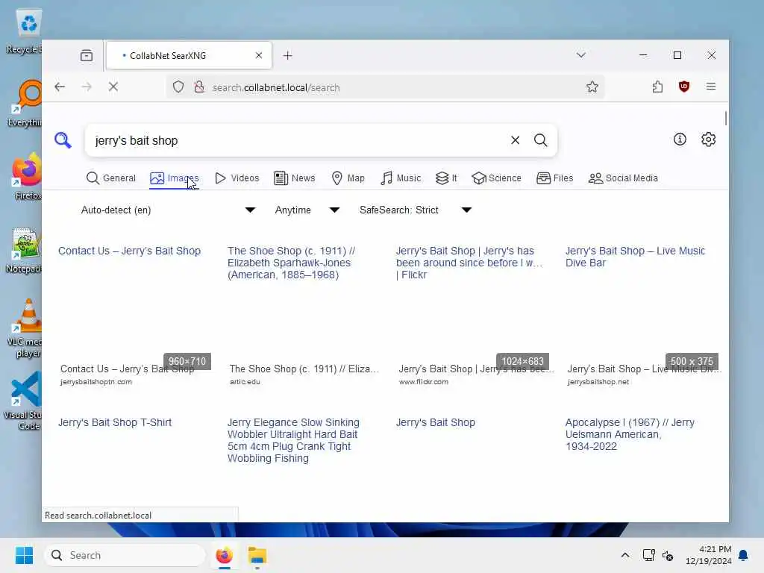Click artic.edu source text
The image size is (764, 573).
click(245, 382)
